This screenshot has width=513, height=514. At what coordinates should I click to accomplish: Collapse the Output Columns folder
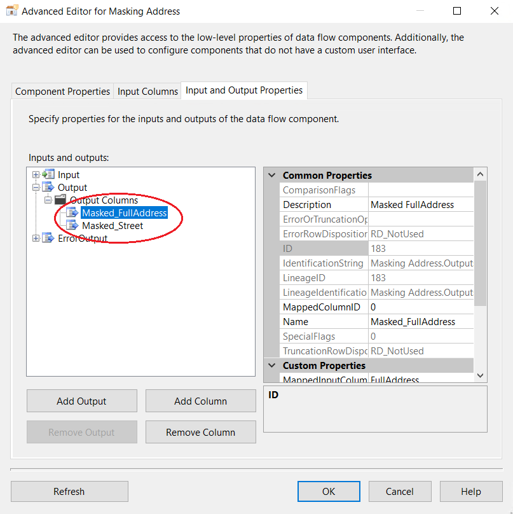click(x=48, y=200)
